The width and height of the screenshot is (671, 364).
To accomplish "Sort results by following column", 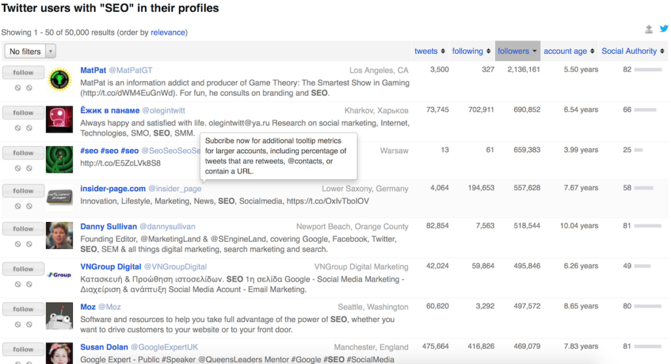I will pyautogui.click(x=471, y=51).
